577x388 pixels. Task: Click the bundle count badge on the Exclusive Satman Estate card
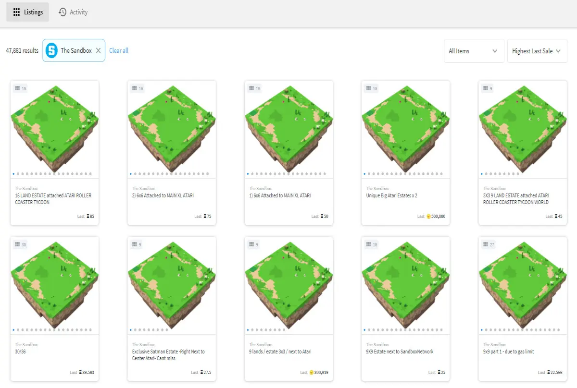[x=137, y=244]
